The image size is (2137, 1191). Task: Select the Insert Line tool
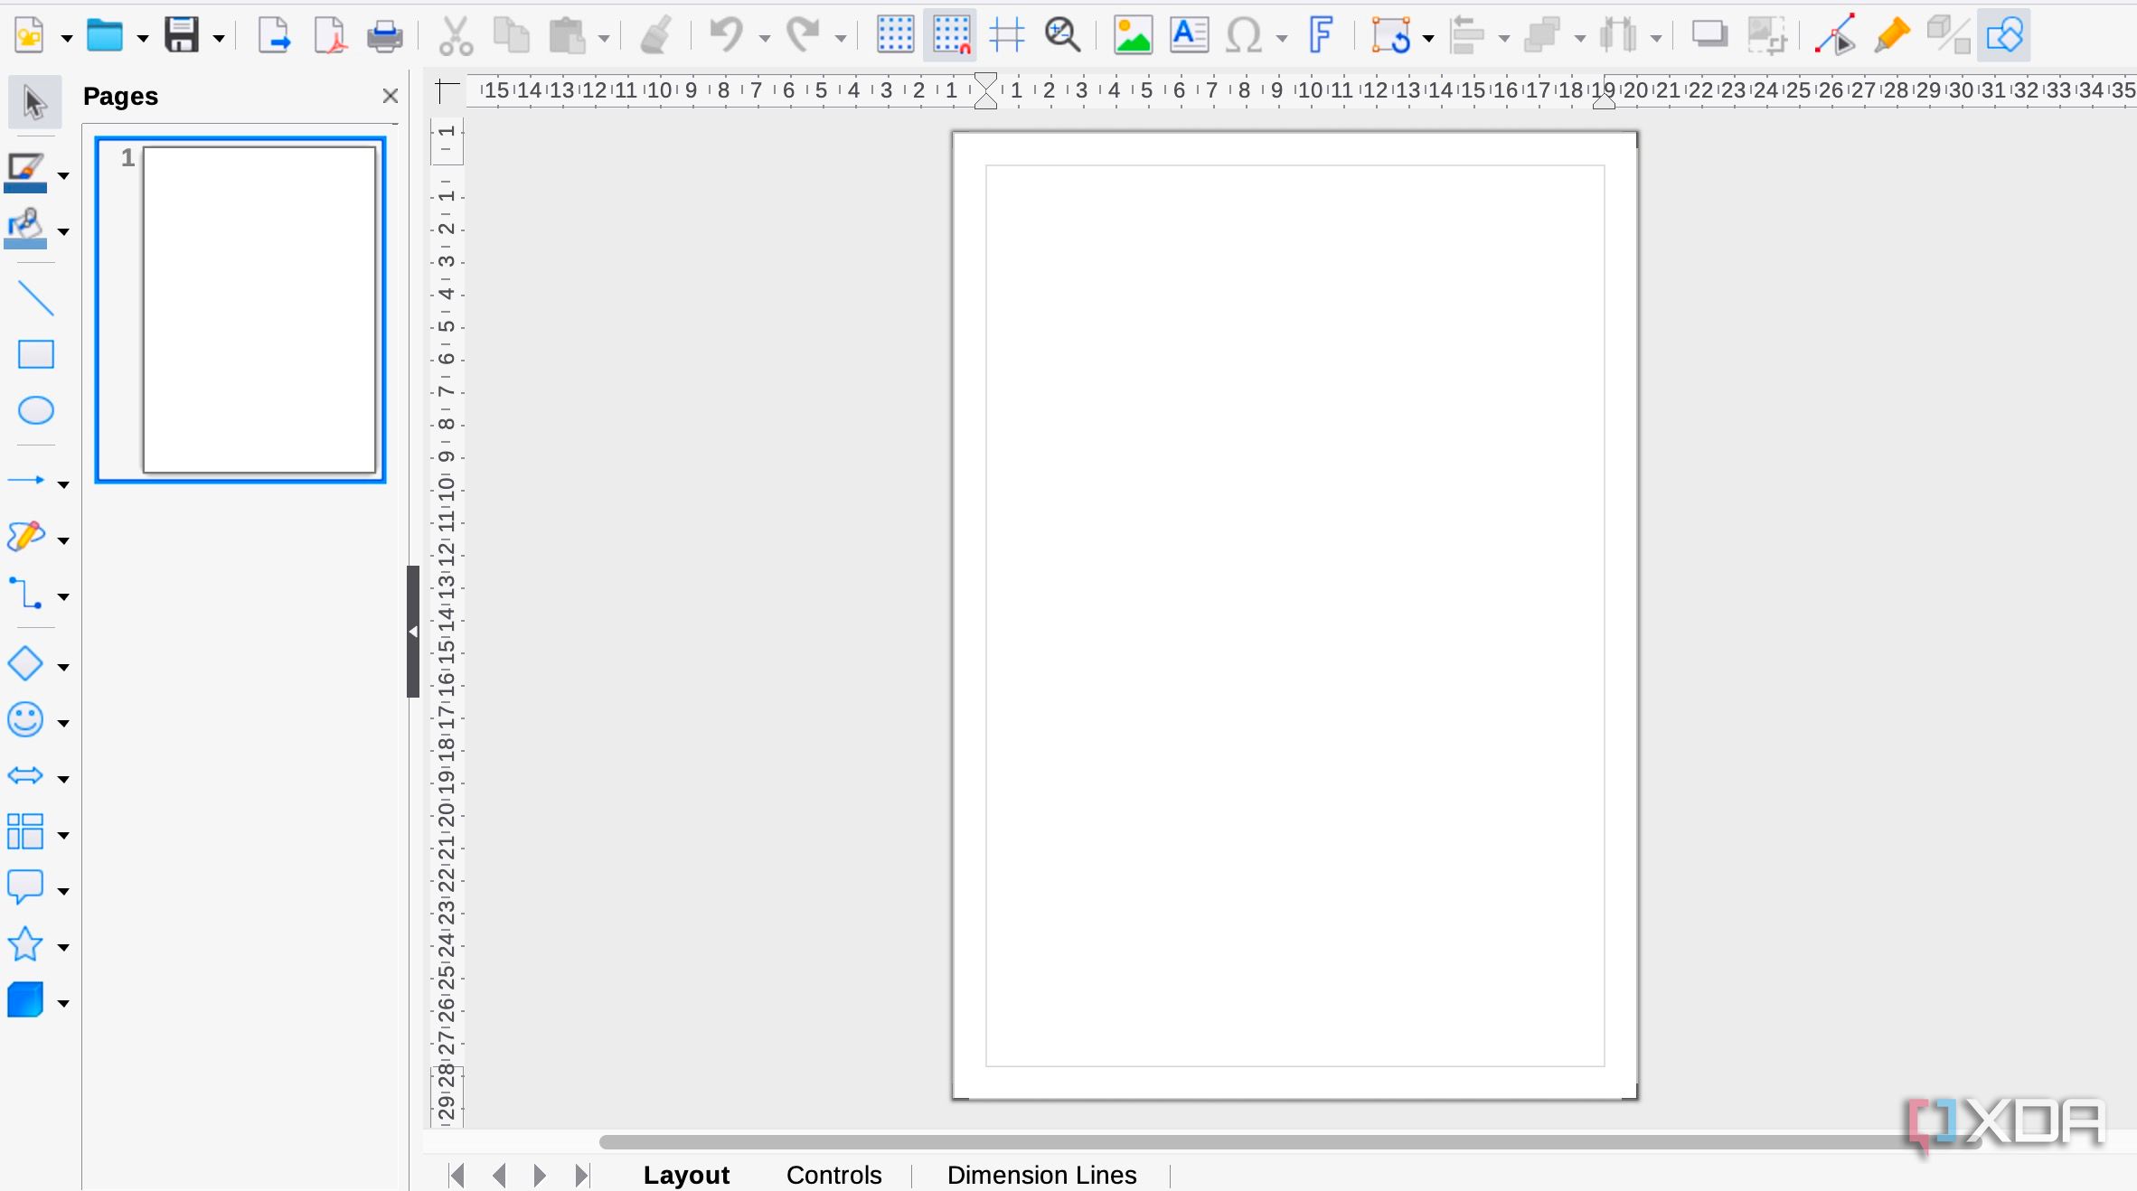36,298
